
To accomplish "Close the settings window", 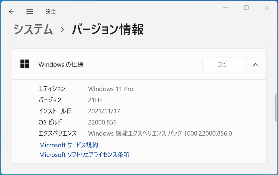I will [267, 8].
